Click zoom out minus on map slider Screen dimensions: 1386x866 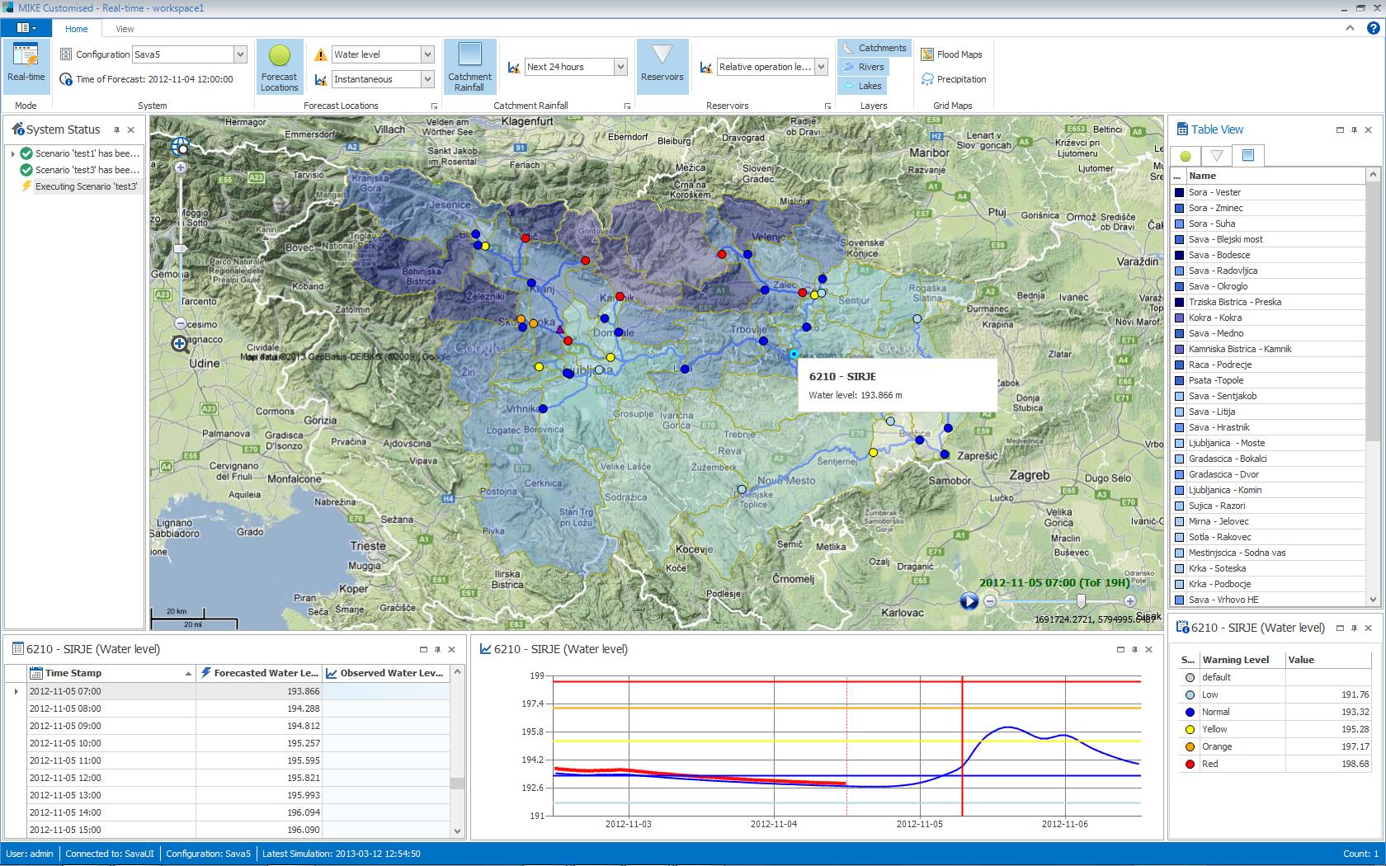(x=181, y=323)
